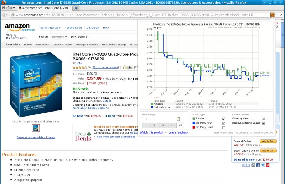This screenshot has height=184, width=285.
Task: Toggle the Close-up View checkbox
Action: 263,119
